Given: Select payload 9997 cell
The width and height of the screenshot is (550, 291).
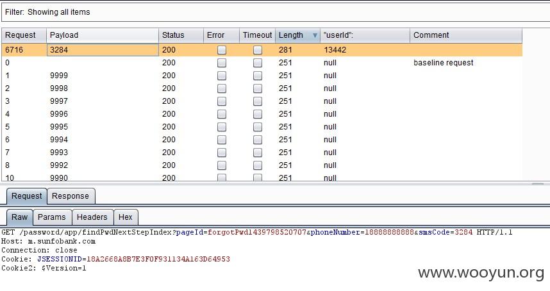Looking at the screenshot, I should click(103, 101).
